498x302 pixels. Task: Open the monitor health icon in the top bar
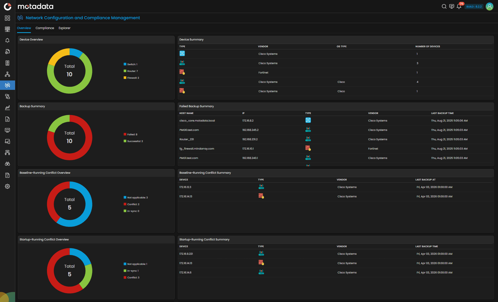452,6
